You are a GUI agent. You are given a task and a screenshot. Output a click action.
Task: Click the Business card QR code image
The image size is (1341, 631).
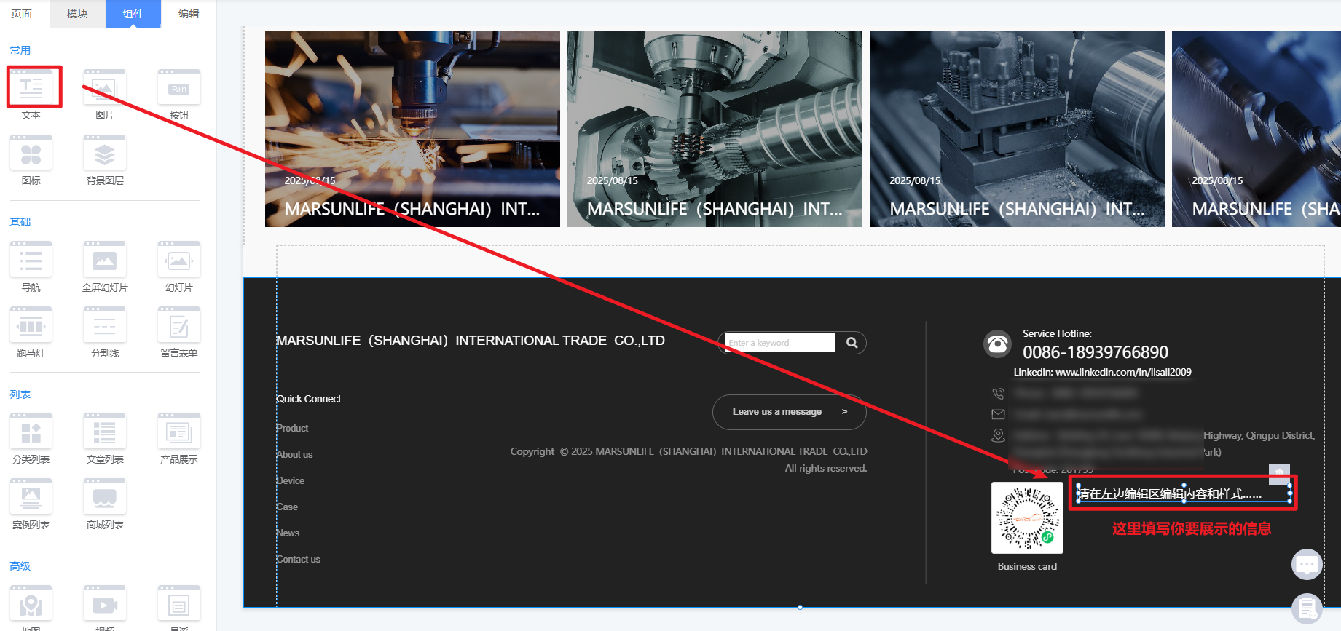(1027, 517)
